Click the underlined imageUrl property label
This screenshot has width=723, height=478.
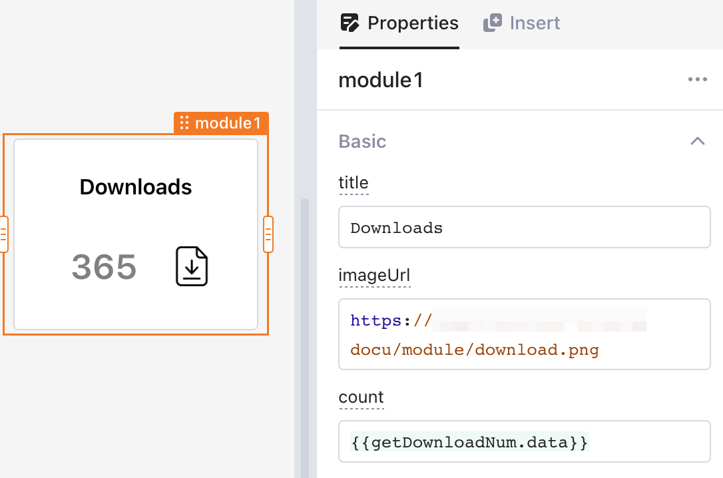pos(374,276)
